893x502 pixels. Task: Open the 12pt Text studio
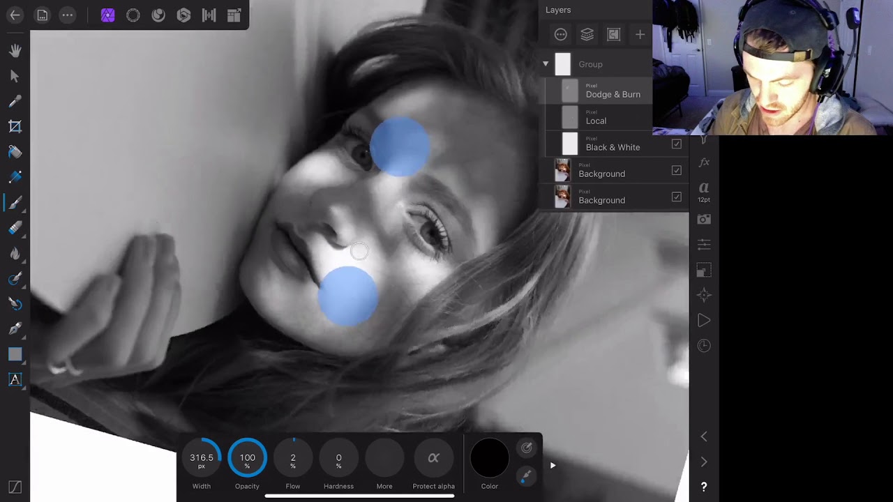pos(704,192)
